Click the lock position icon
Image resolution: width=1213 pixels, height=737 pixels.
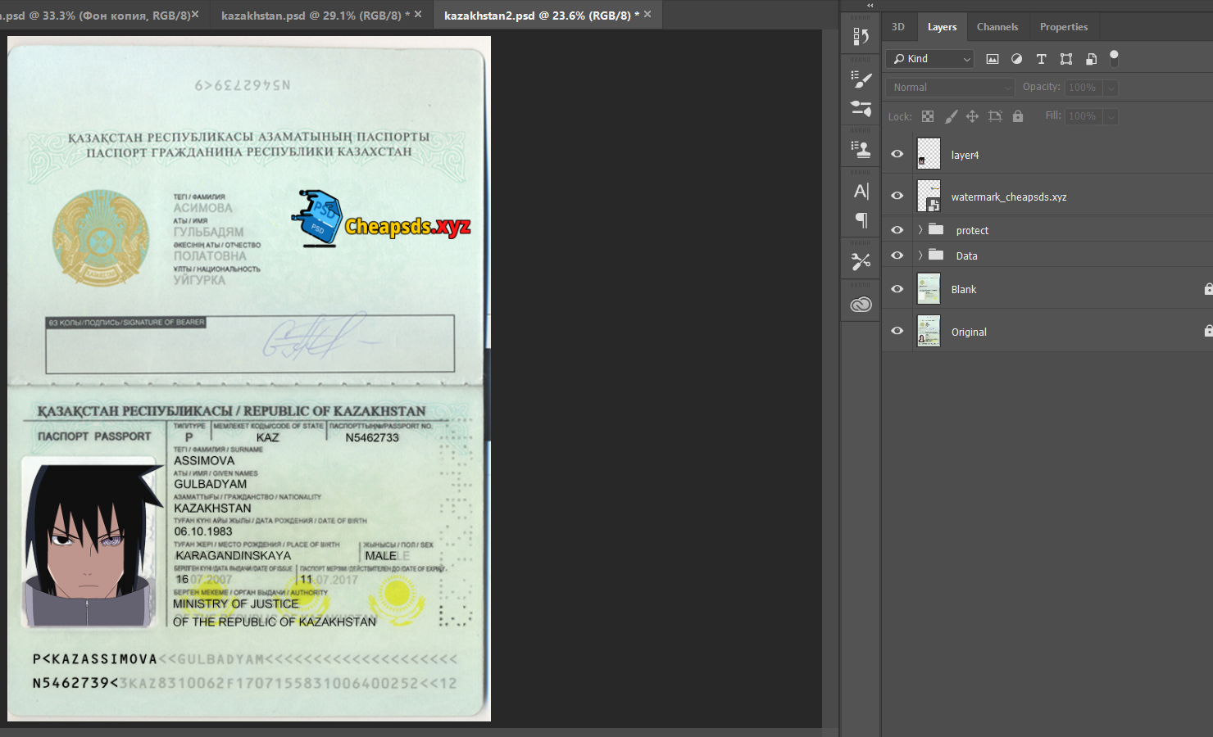click(x=972, y=116)
